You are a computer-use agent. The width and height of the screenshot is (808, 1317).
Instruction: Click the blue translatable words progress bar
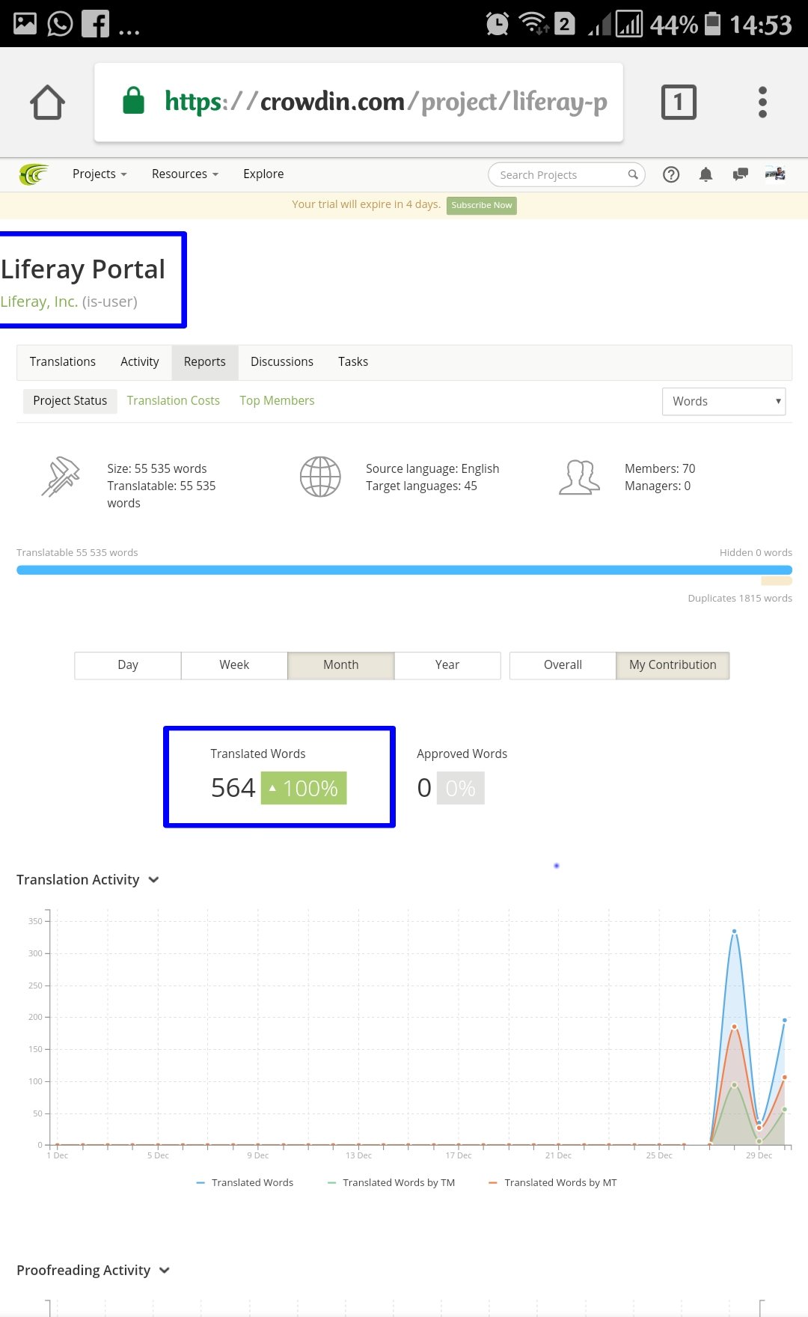404,570
